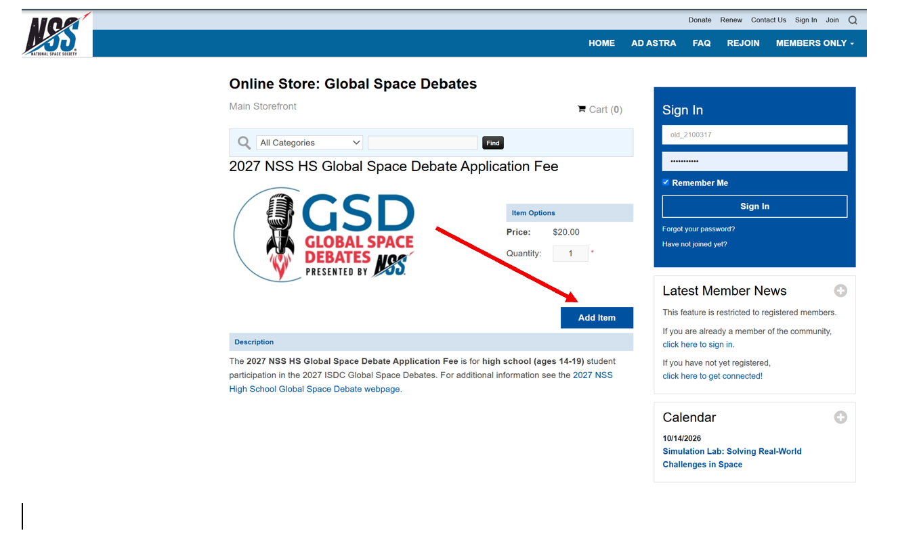Expand the Latest Member News plus icon
This screenshot has width=917, height=537.
click(840, 291)
